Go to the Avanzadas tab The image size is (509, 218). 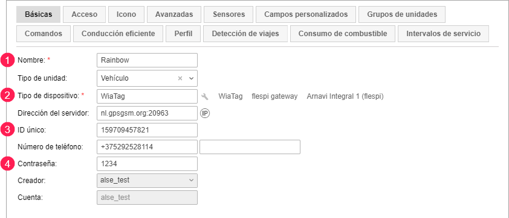pyautogui.click(x=174, y=14)
